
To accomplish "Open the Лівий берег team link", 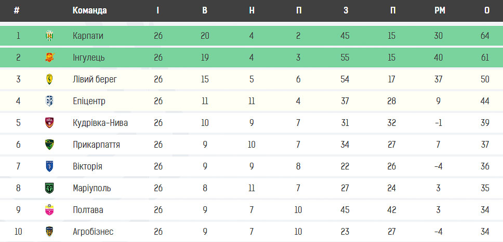I will (x=95, y=79).
